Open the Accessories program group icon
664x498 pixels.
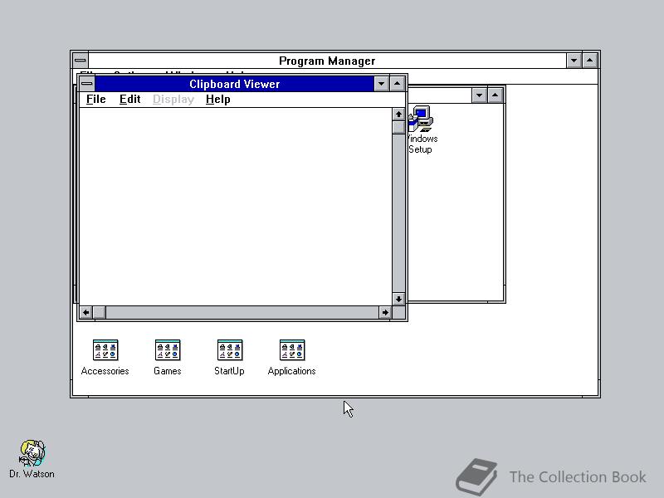coord(105,349)
